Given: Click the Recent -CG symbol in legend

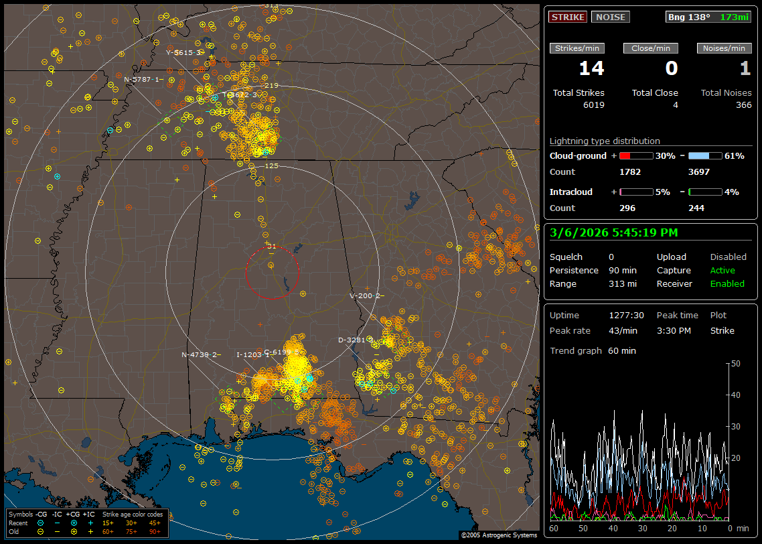Looking at the screenshot, I should (40, 523).
